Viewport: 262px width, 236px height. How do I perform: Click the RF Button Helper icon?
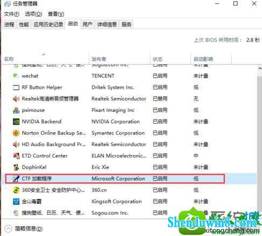tap(16, 88)
